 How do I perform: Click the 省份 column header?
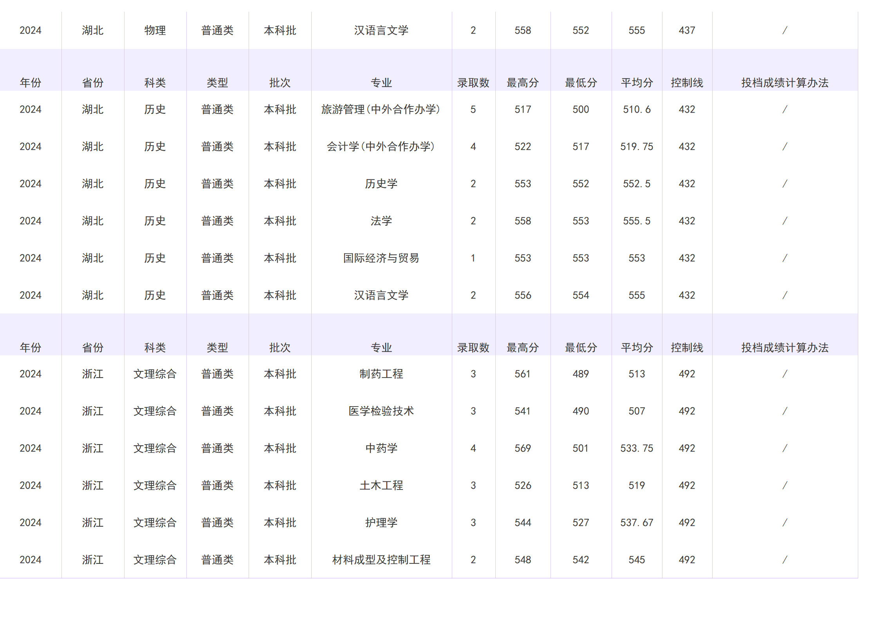click(x=93, y=82)
